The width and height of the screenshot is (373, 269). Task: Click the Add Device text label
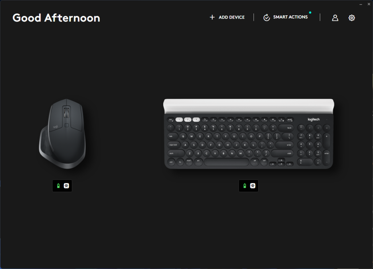(231, 17)
